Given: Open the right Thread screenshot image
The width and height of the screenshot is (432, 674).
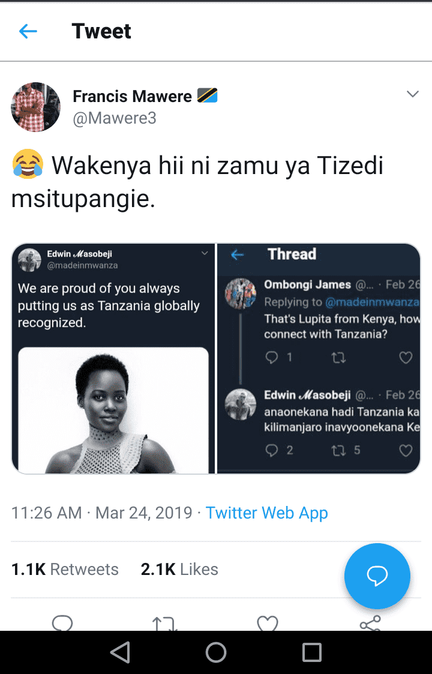Looking at the screenshot, I should point(319,358).
